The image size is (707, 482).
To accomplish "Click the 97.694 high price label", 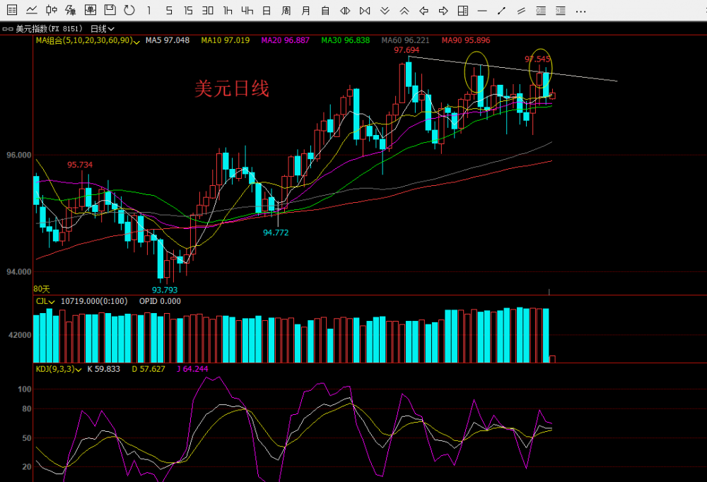I will click(407, 50).
